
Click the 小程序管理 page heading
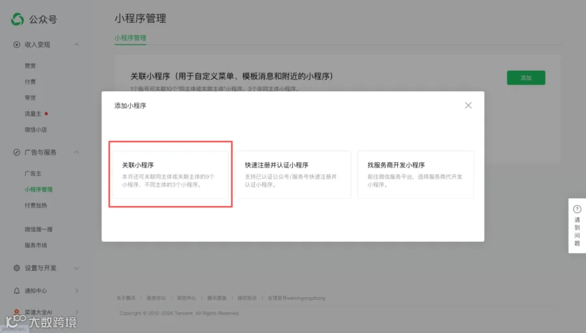click(140, 18)
